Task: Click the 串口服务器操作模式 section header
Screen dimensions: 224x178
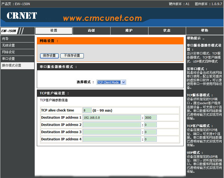Action: (x=110, y=67)
